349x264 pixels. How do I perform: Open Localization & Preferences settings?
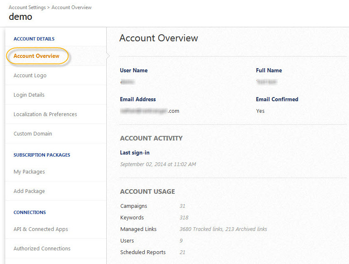pyautogui.click(x=45, y=114)
